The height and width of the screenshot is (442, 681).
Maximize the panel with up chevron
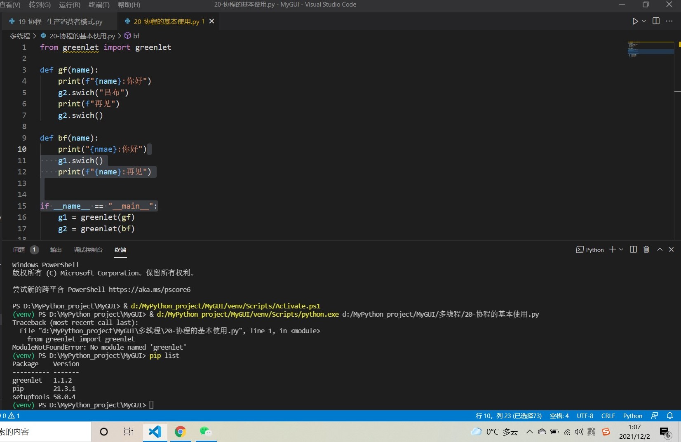[x=660, y=249]
